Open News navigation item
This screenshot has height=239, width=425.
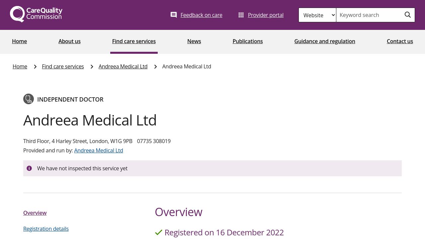tap(194, 41)
